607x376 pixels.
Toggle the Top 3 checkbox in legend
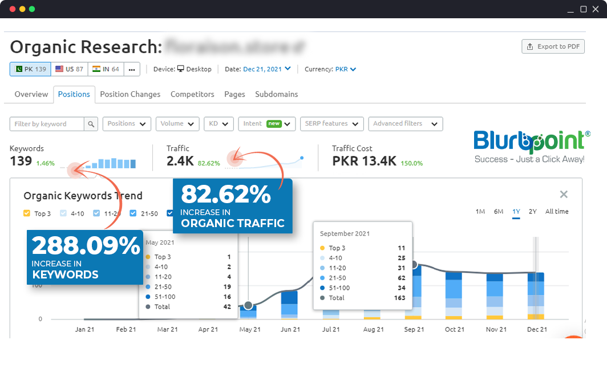pos(27,213)
